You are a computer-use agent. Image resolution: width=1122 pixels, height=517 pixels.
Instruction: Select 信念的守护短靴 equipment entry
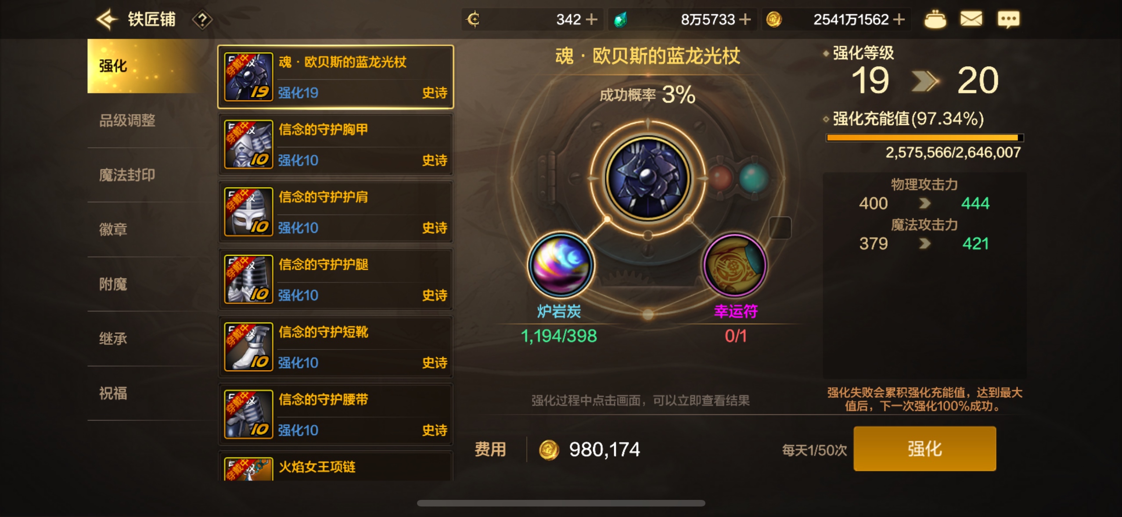coord(336,347)
